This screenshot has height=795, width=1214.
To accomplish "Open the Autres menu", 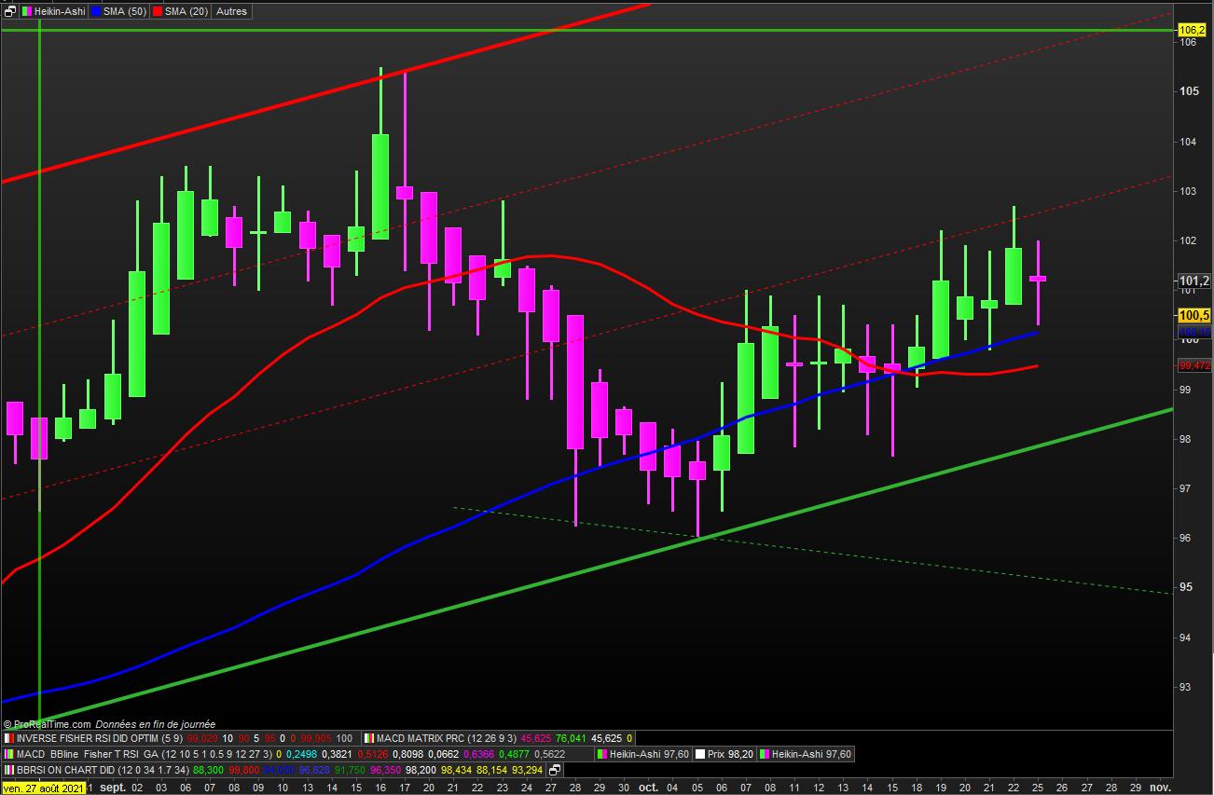I will (230, 11).
